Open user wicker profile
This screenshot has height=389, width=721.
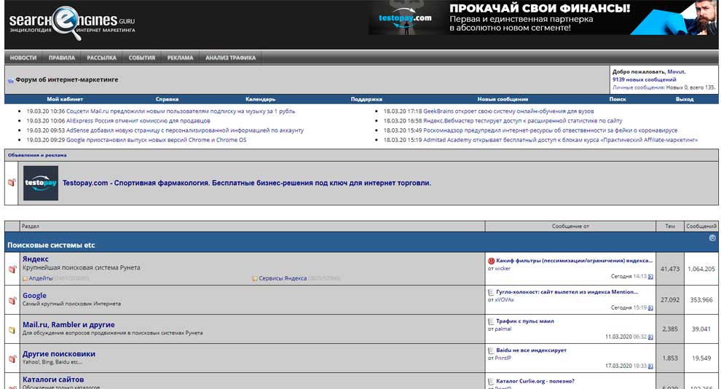[x=503, y=269]
